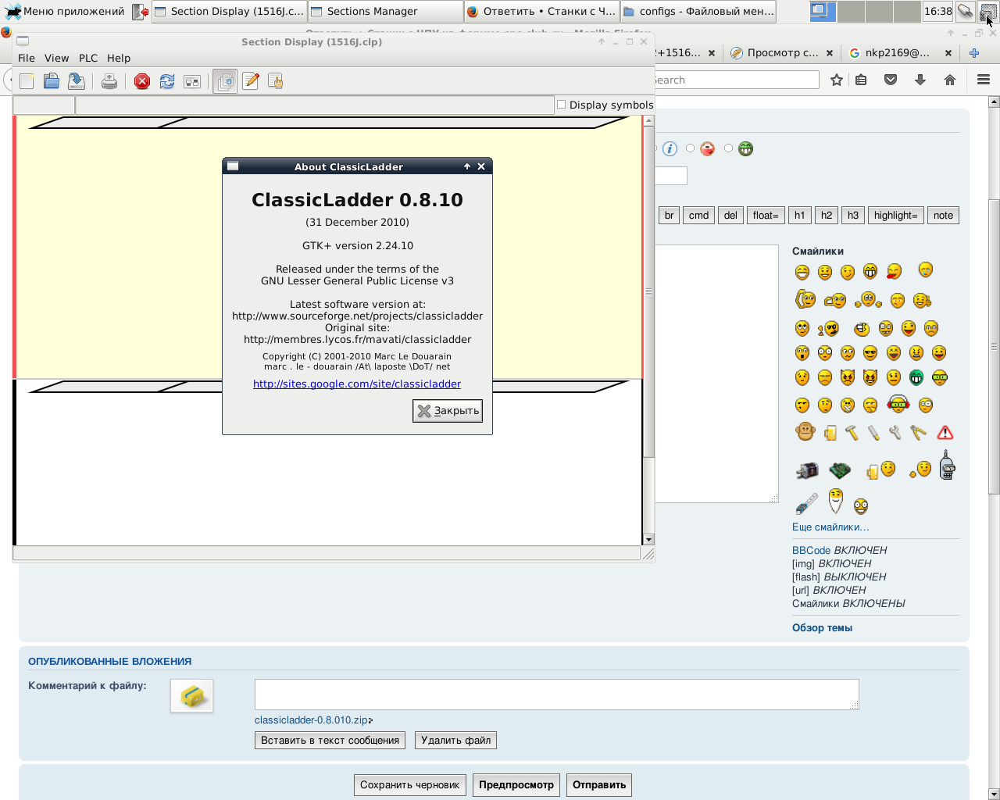The width and height of the screenshot is (1000, 800).
Task: Print the ladder using the printer icon
Action: [109, 81]
